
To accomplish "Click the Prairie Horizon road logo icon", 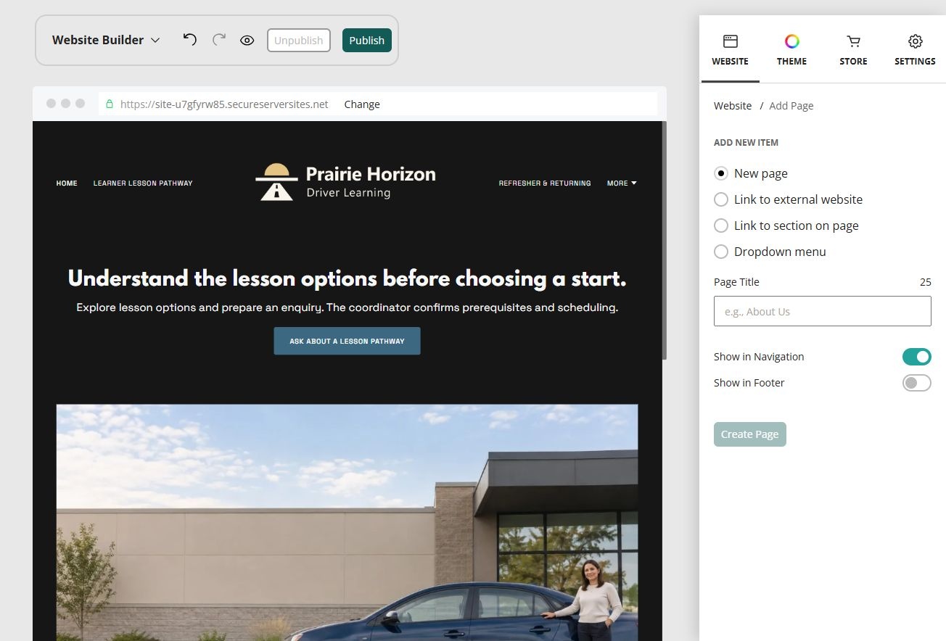I will (x=276, y=182).
